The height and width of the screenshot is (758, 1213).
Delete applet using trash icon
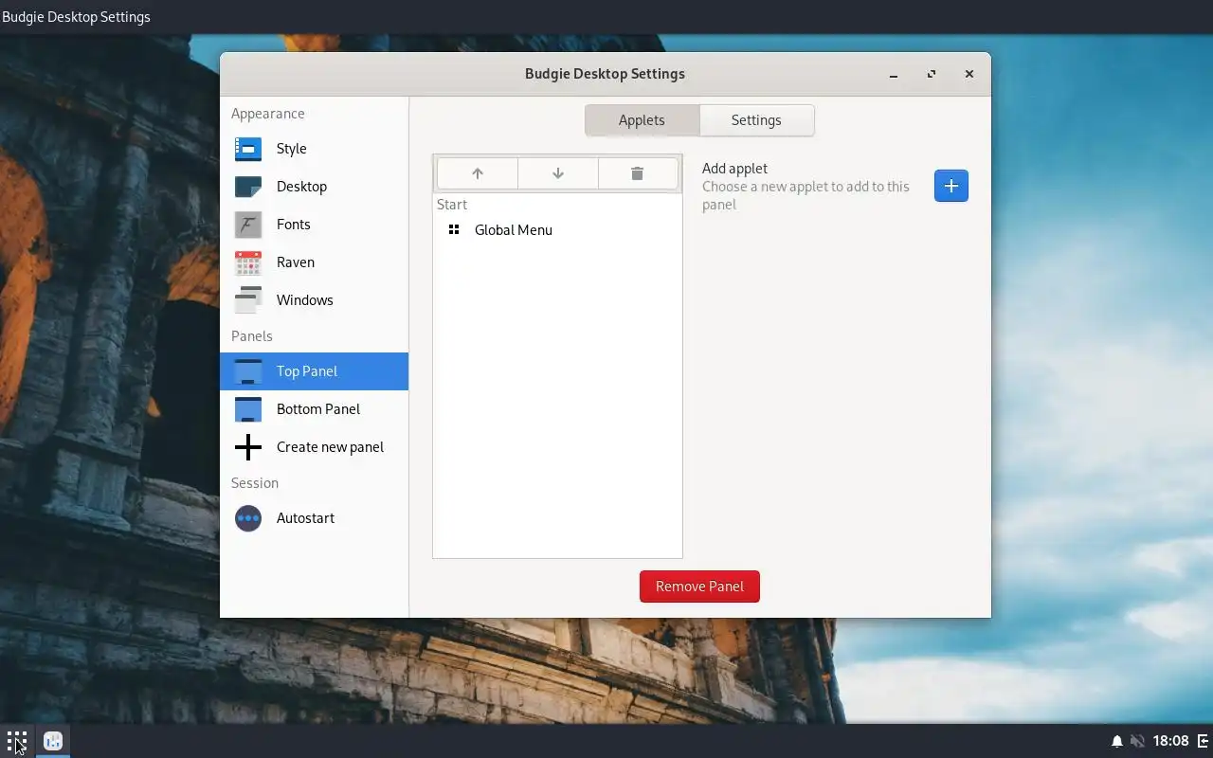(638, 173)
